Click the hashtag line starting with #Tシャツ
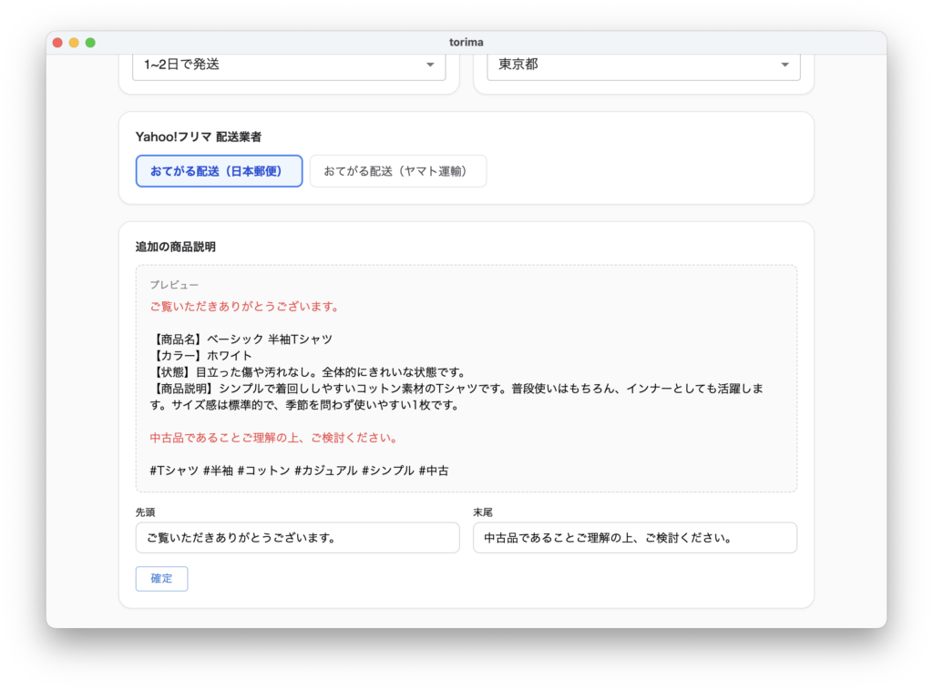Viewport: 933px width, 689px height. [x=299, y=471]
